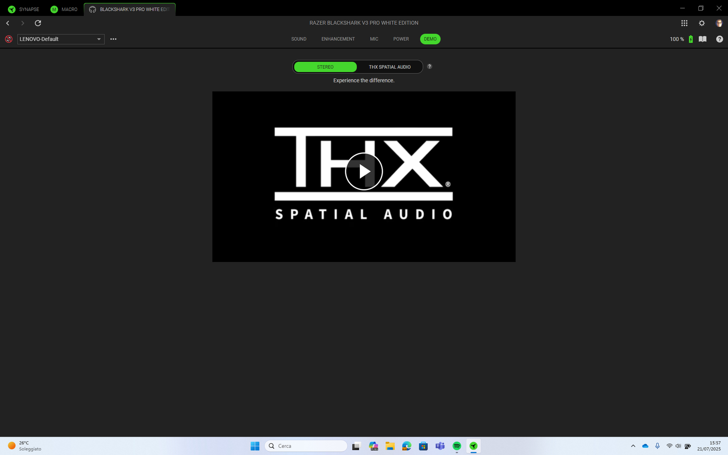Image resolution: width=728 pixels, height=455 pixels.
Task: Open Task View on the taskbar
Action: click(x=356, y=446)
